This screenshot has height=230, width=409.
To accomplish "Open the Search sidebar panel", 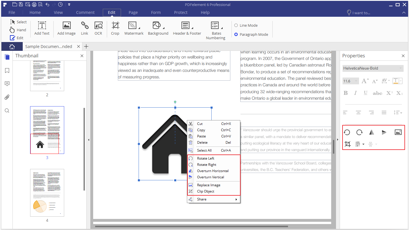I will (7, 110).
